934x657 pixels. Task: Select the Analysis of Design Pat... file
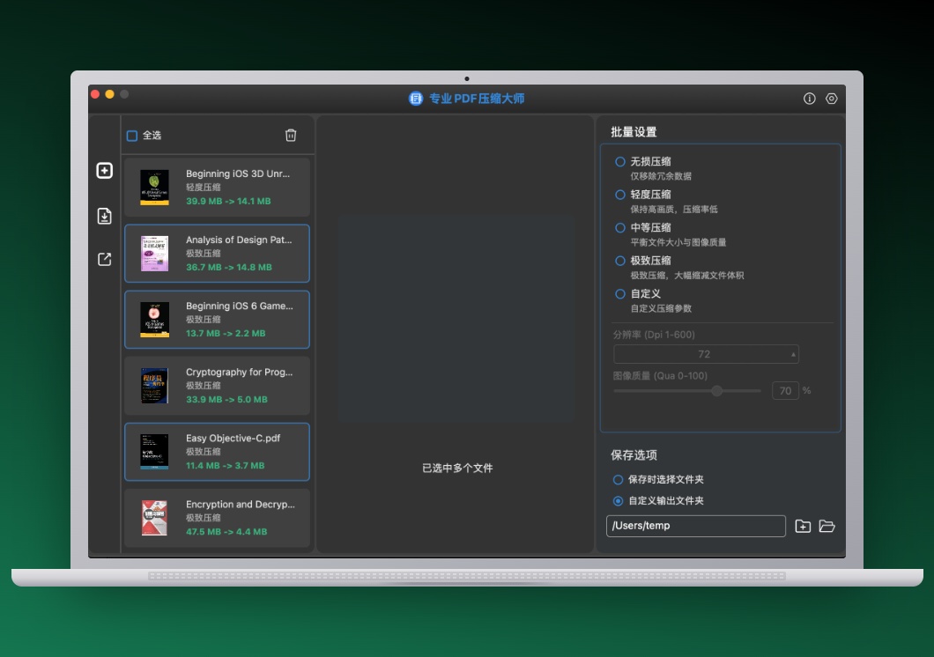coord(217,254)
